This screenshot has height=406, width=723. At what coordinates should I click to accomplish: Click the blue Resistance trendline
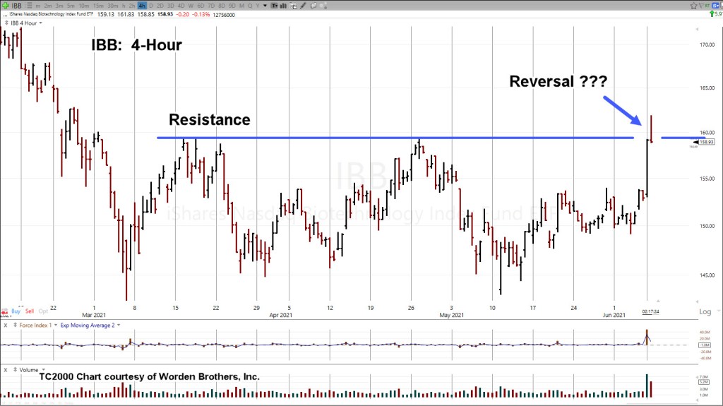click(353, 138)
